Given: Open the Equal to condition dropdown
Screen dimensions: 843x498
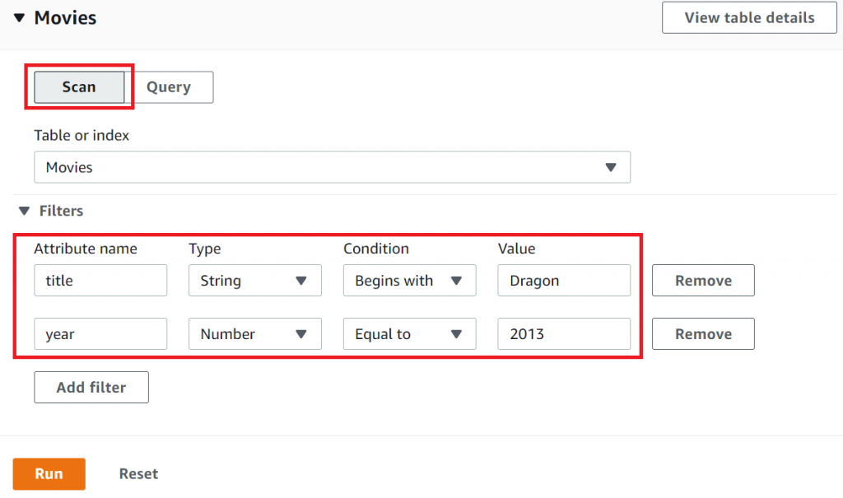Looking at the screenshot, I should (409, 334).
